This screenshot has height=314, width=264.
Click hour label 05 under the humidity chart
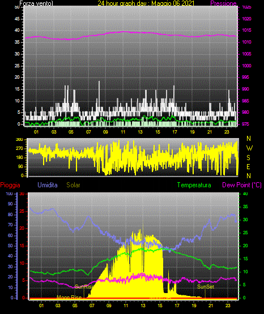click(75, 306)
